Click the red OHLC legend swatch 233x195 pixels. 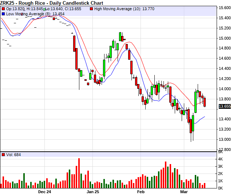(x=3, y=8)
